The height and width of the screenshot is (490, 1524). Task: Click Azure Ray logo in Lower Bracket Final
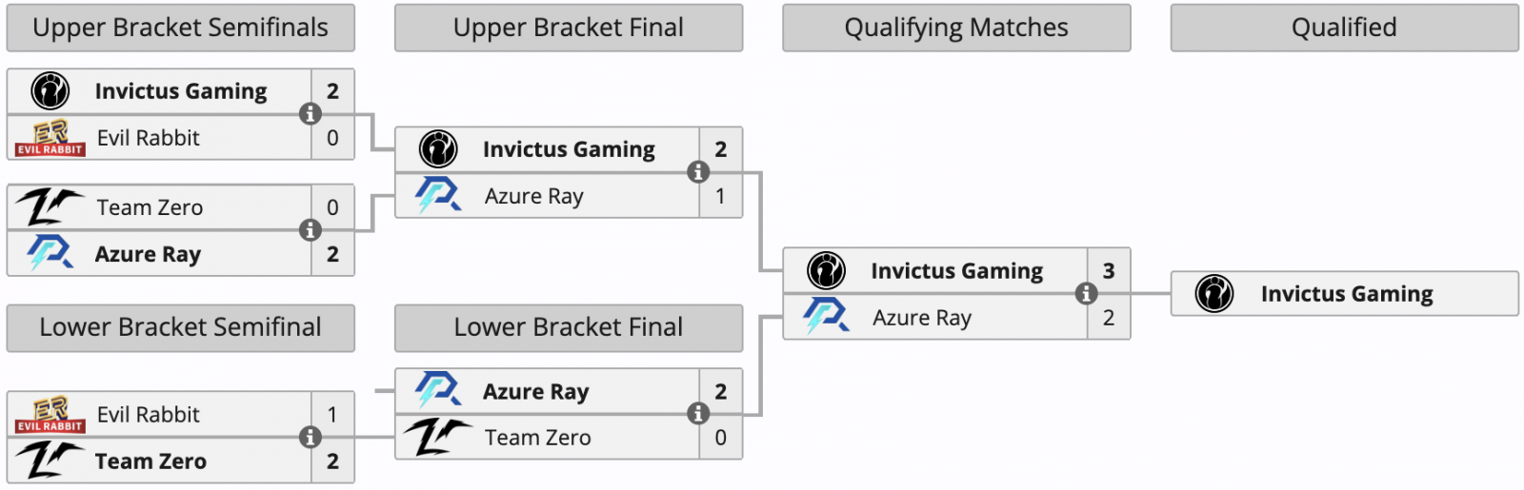pos(438,391)
